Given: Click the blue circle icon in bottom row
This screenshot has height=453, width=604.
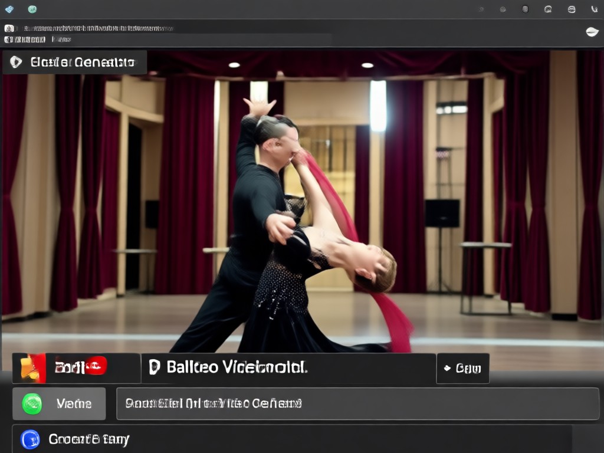Looking at the screenshot, I should click(30, 439).
